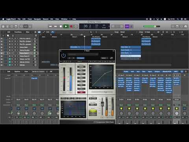
Task: Open the Mix menu in menu bar
Action: [52, 19]
